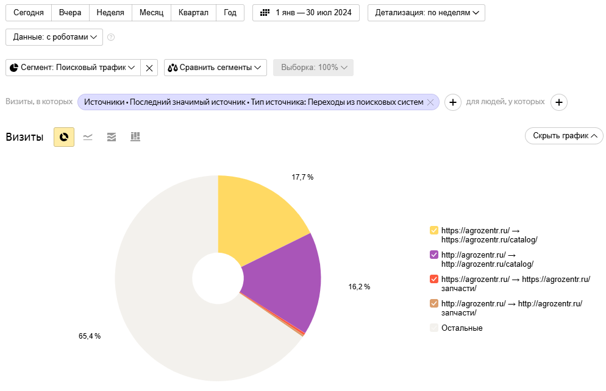Open the Сравнить сегменты dropdown

point(215,68)
